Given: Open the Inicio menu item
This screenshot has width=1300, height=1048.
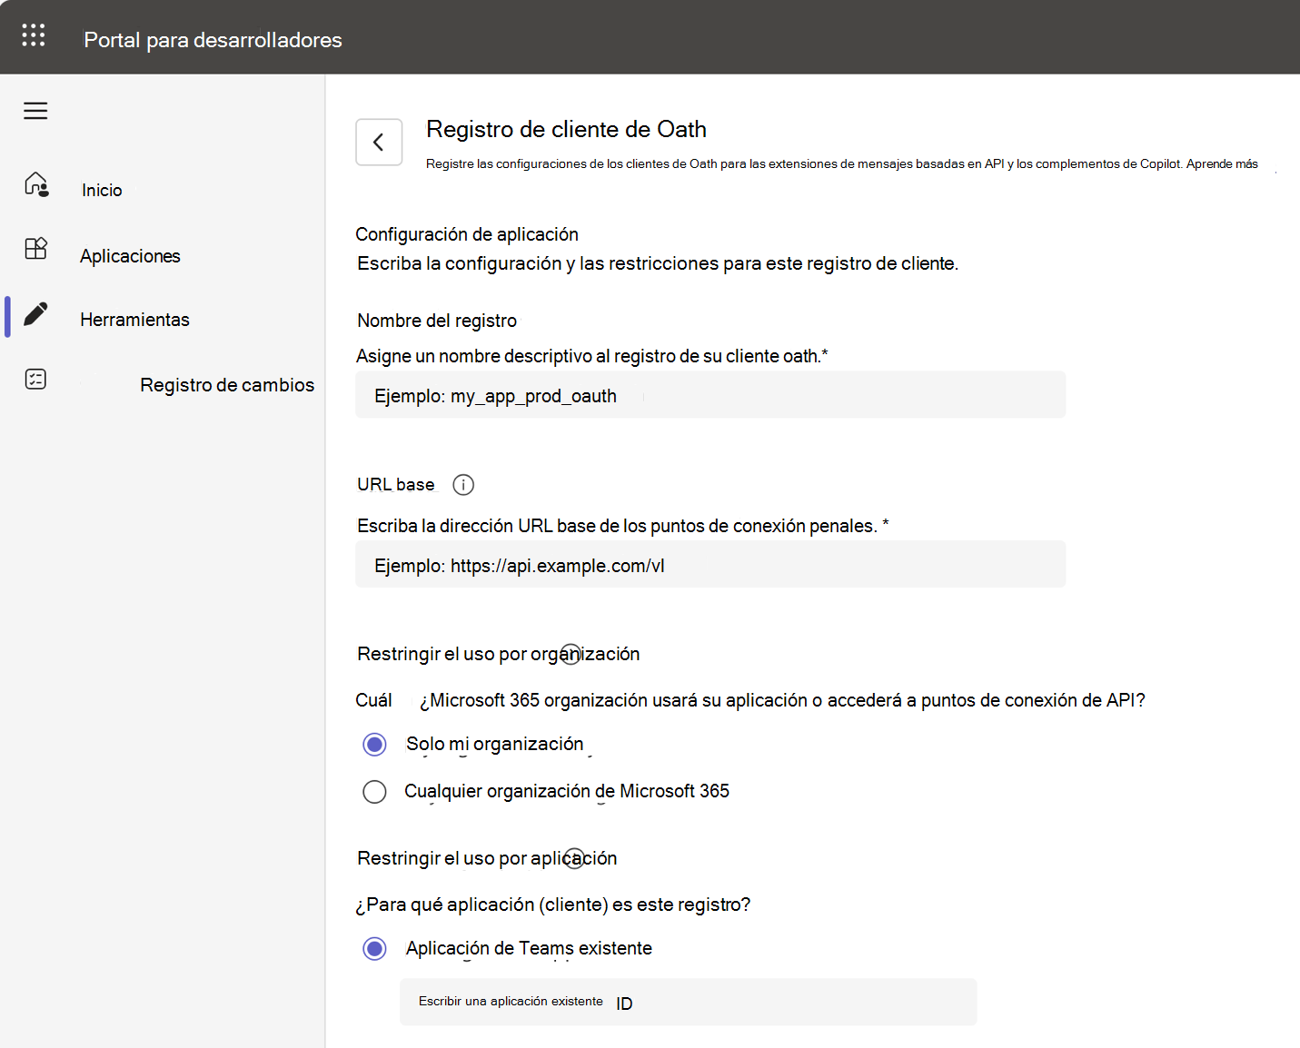Looking at the screenshot, I should [x=102, y=190].
